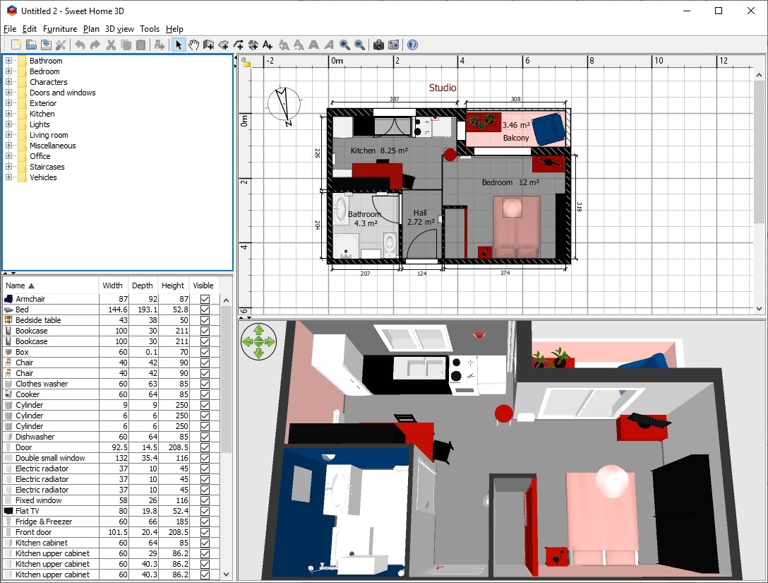Choose the Create rooms tool
The image size is (768, 583).
(223, 45)
